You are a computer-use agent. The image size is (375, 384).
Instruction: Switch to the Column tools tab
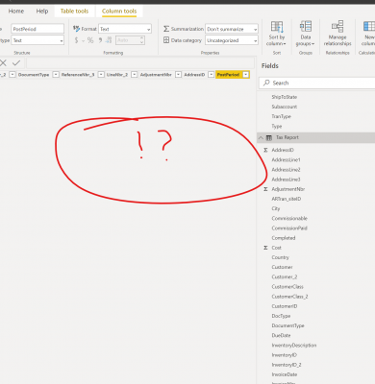119,12
